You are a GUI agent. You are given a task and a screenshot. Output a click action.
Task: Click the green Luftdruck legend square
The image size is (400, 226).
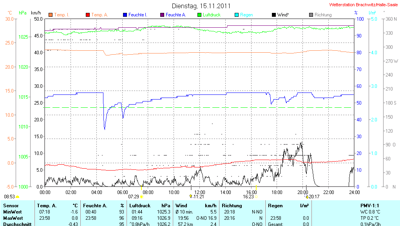click(199, 15)
